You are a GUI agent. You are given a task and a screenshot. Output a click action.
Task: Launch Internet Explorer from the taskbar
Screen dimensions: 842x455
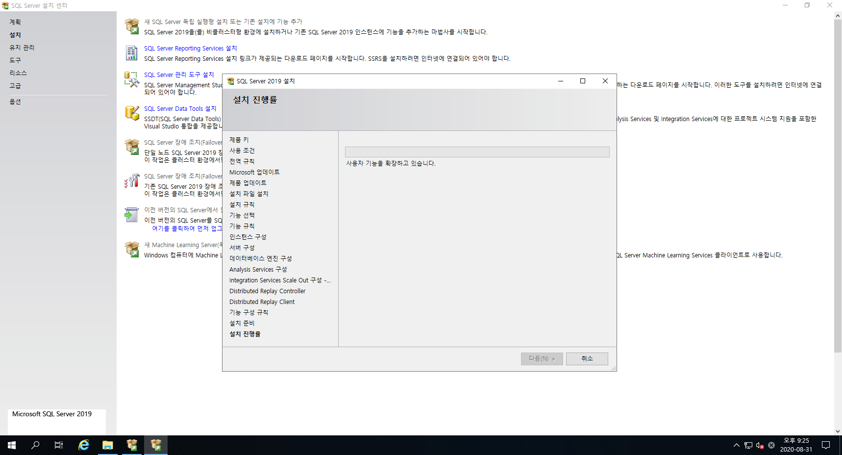pos(84,445)
